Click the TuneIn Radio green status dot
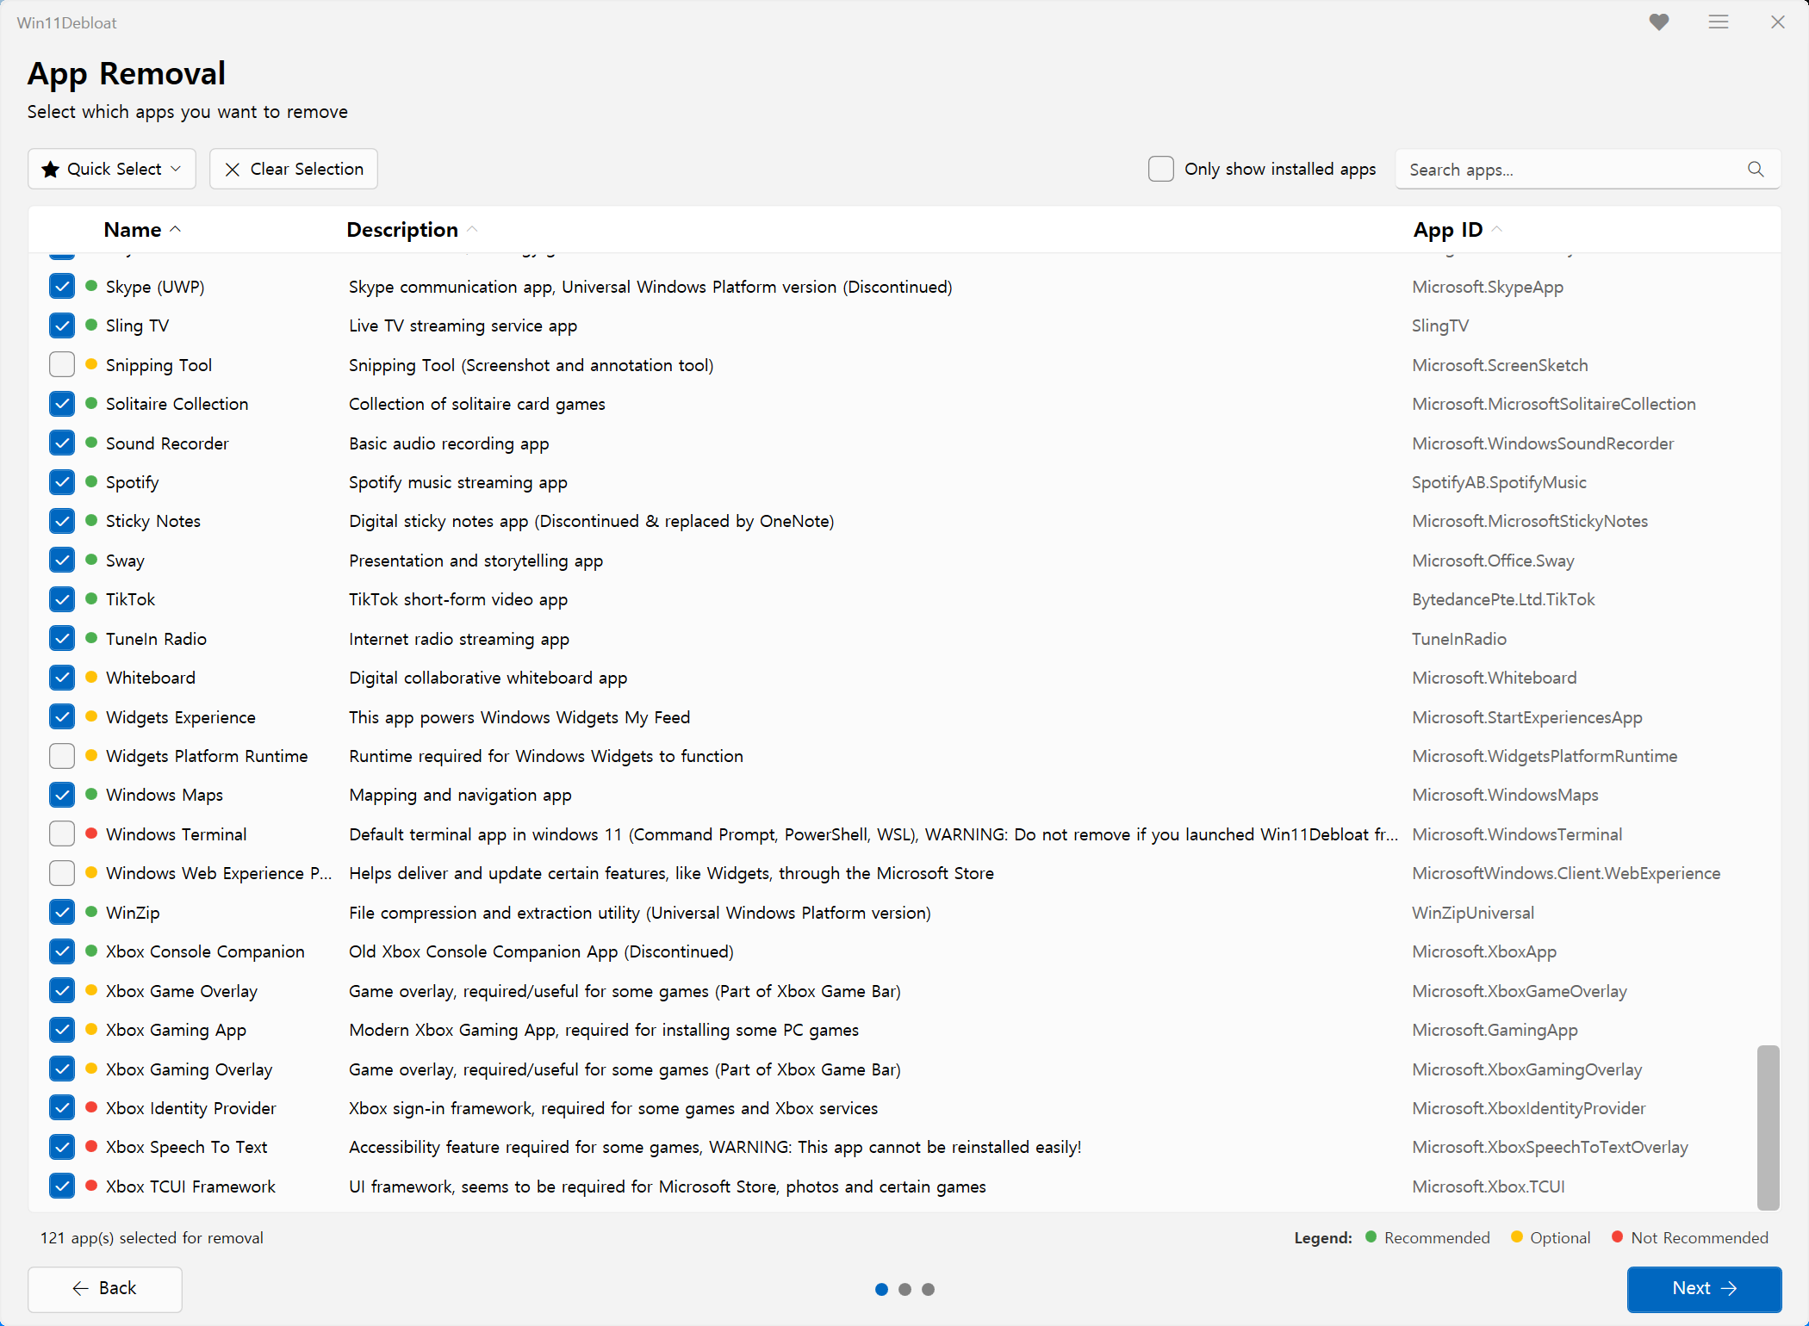Viewport: 1809px width, 1326px height. tap(91, 638)
